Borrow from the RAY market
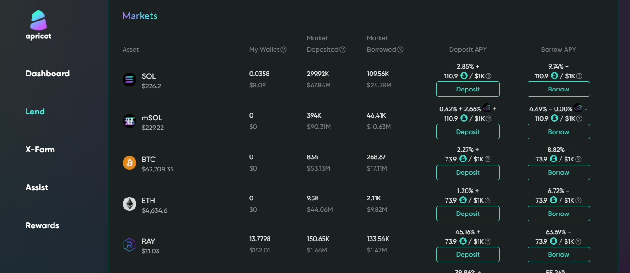Image resolution: width=630 pixels, height=273 pixels. click(558, 254)
